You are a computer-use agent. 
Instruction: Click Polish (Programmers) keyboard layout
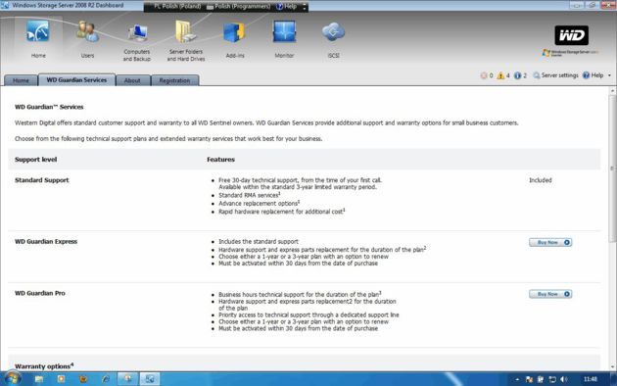coord(239,6)
